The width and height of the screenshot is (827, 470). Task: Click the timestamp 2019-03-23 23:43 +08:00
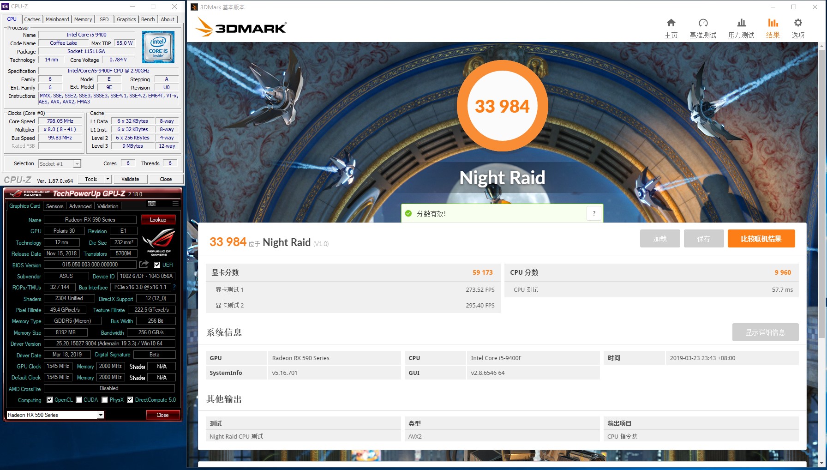click(x=702, y=358)
